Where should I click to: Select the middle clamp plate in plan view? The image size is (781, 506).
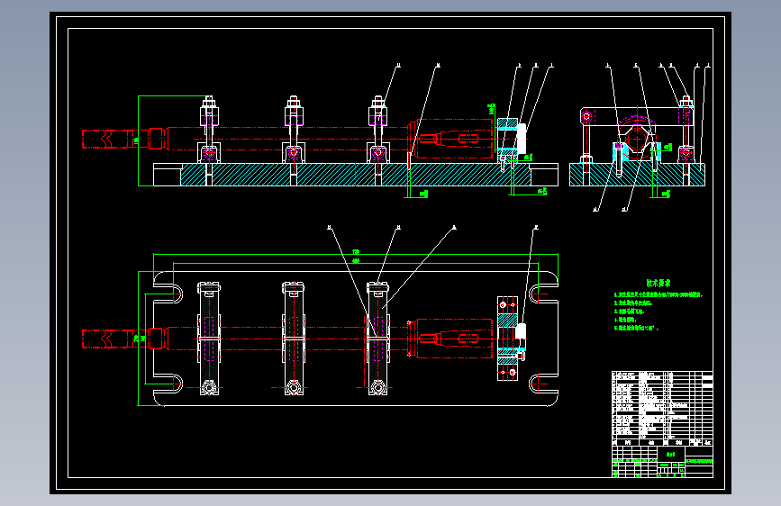(x=294, y=339)
